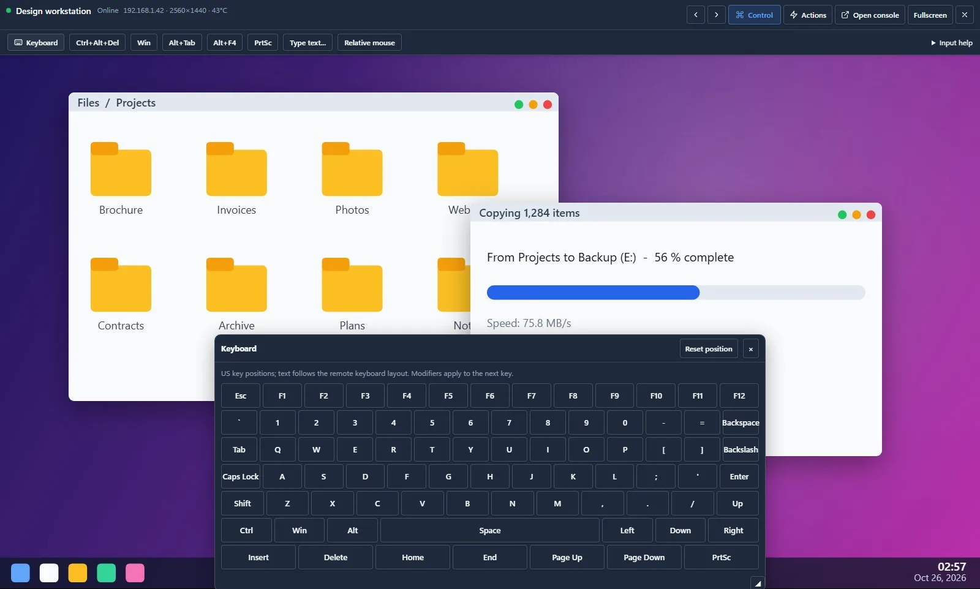Go to next device with right chevron
Viewport: 980px width, 589px height.
[x=717, y=15]
